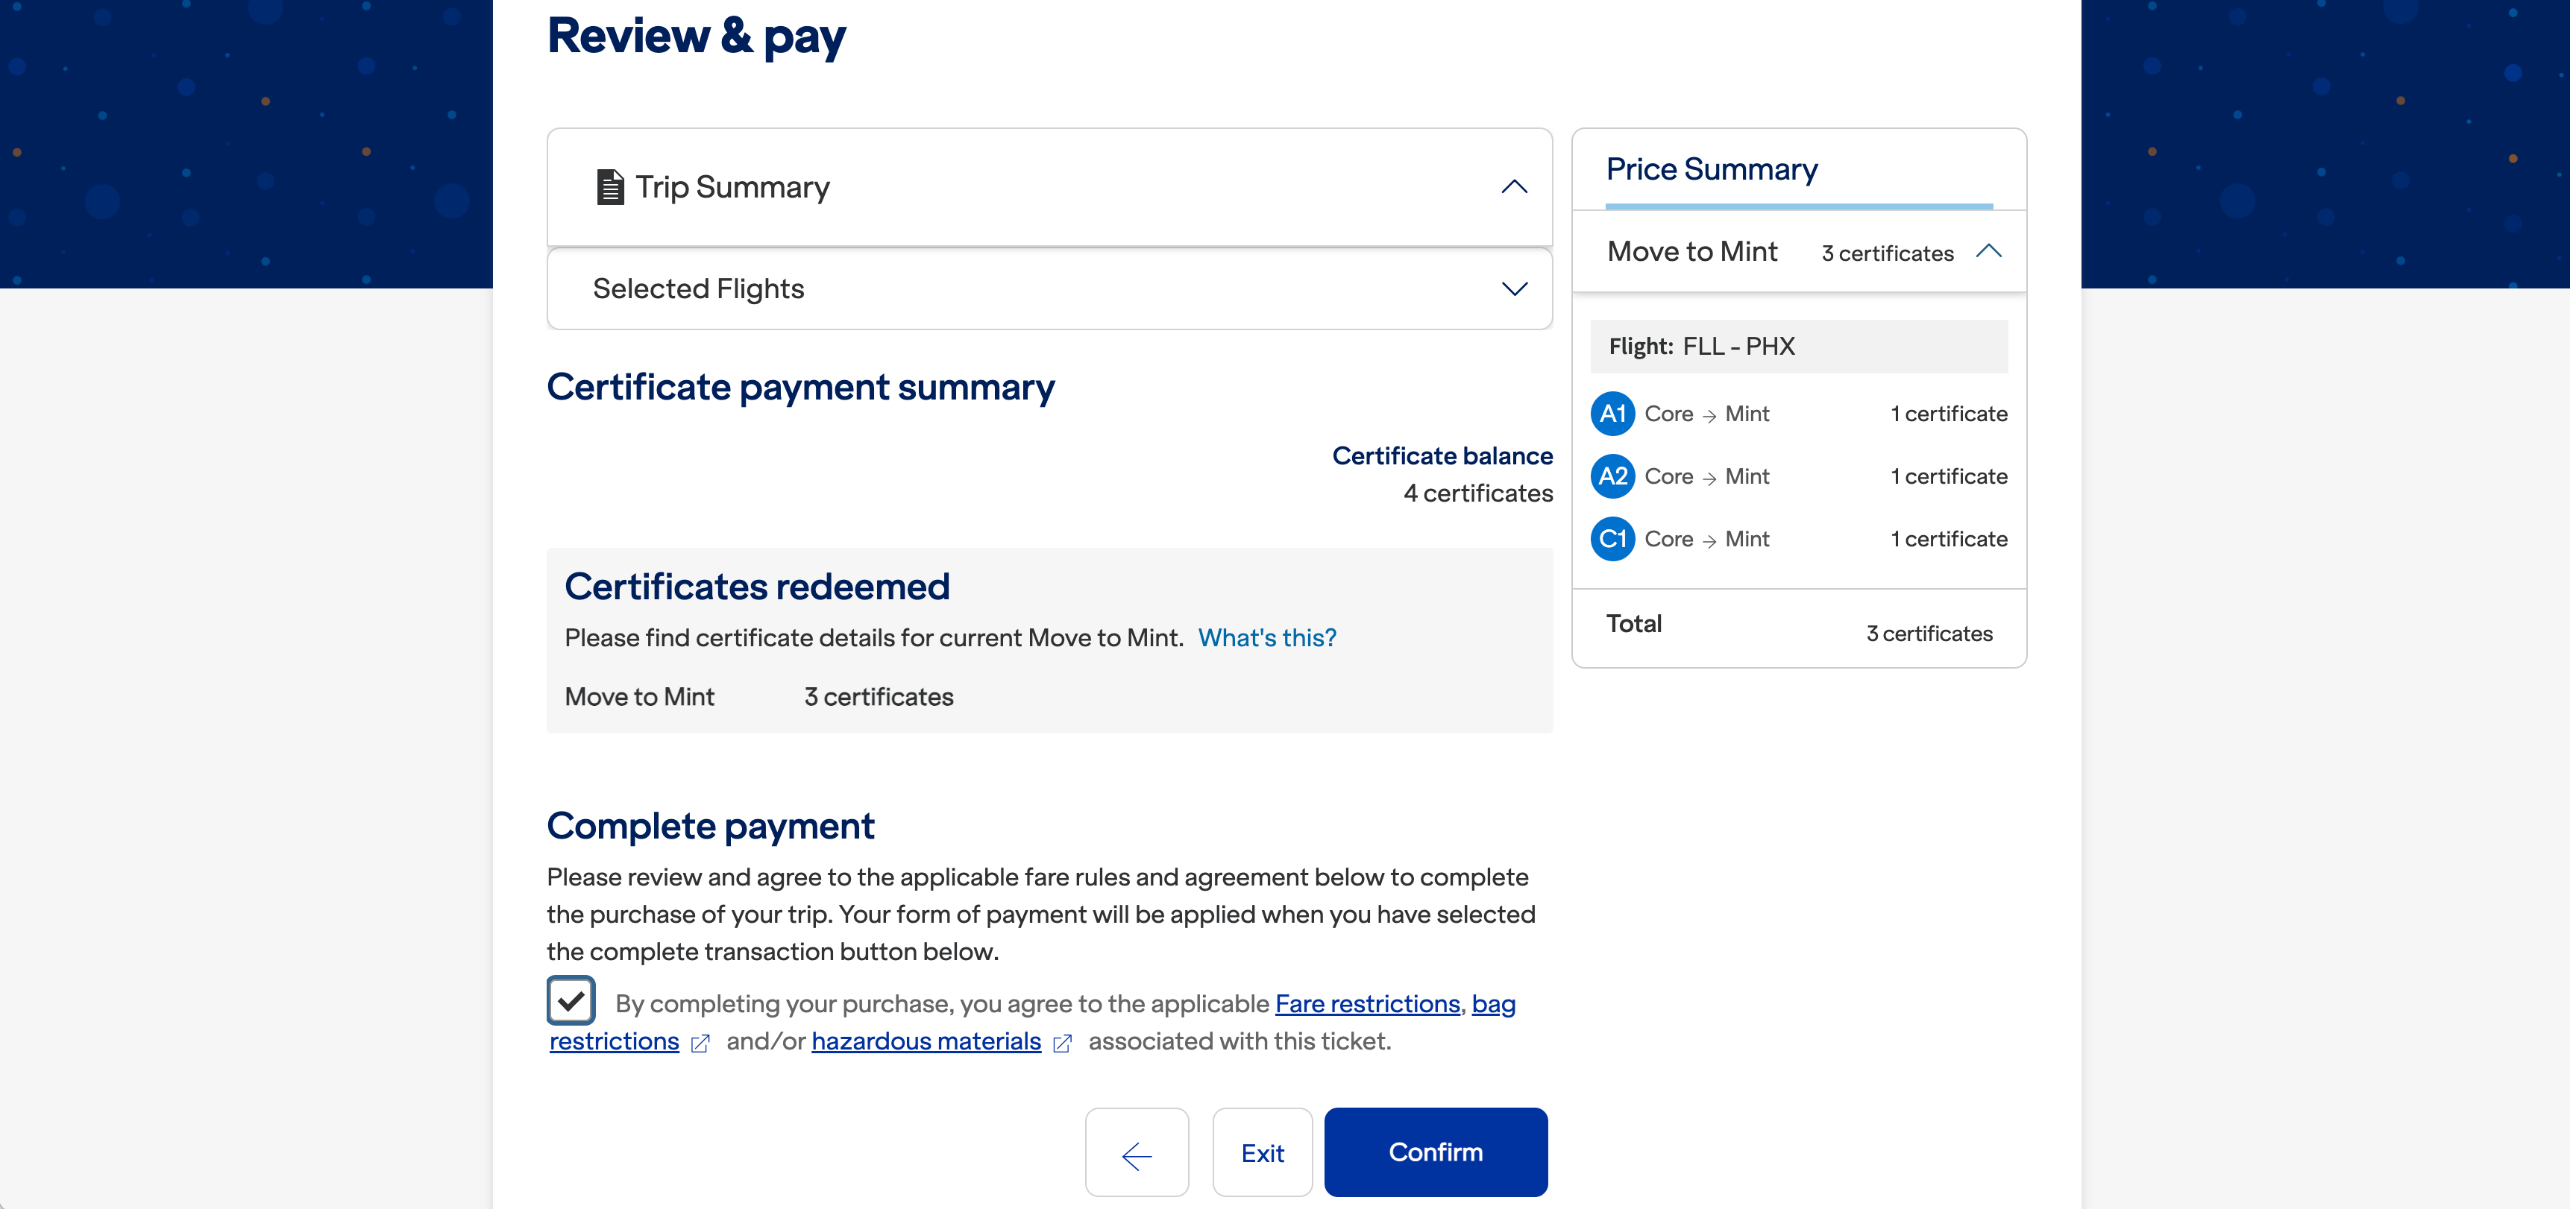Collapse the Trip Summary section
2570x1209 pixels.
coord(1513,188)
